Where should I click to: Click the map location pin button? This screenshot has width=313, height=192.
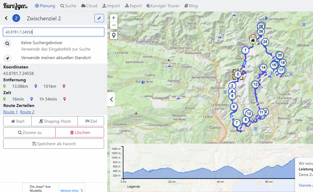coord(114,36)
